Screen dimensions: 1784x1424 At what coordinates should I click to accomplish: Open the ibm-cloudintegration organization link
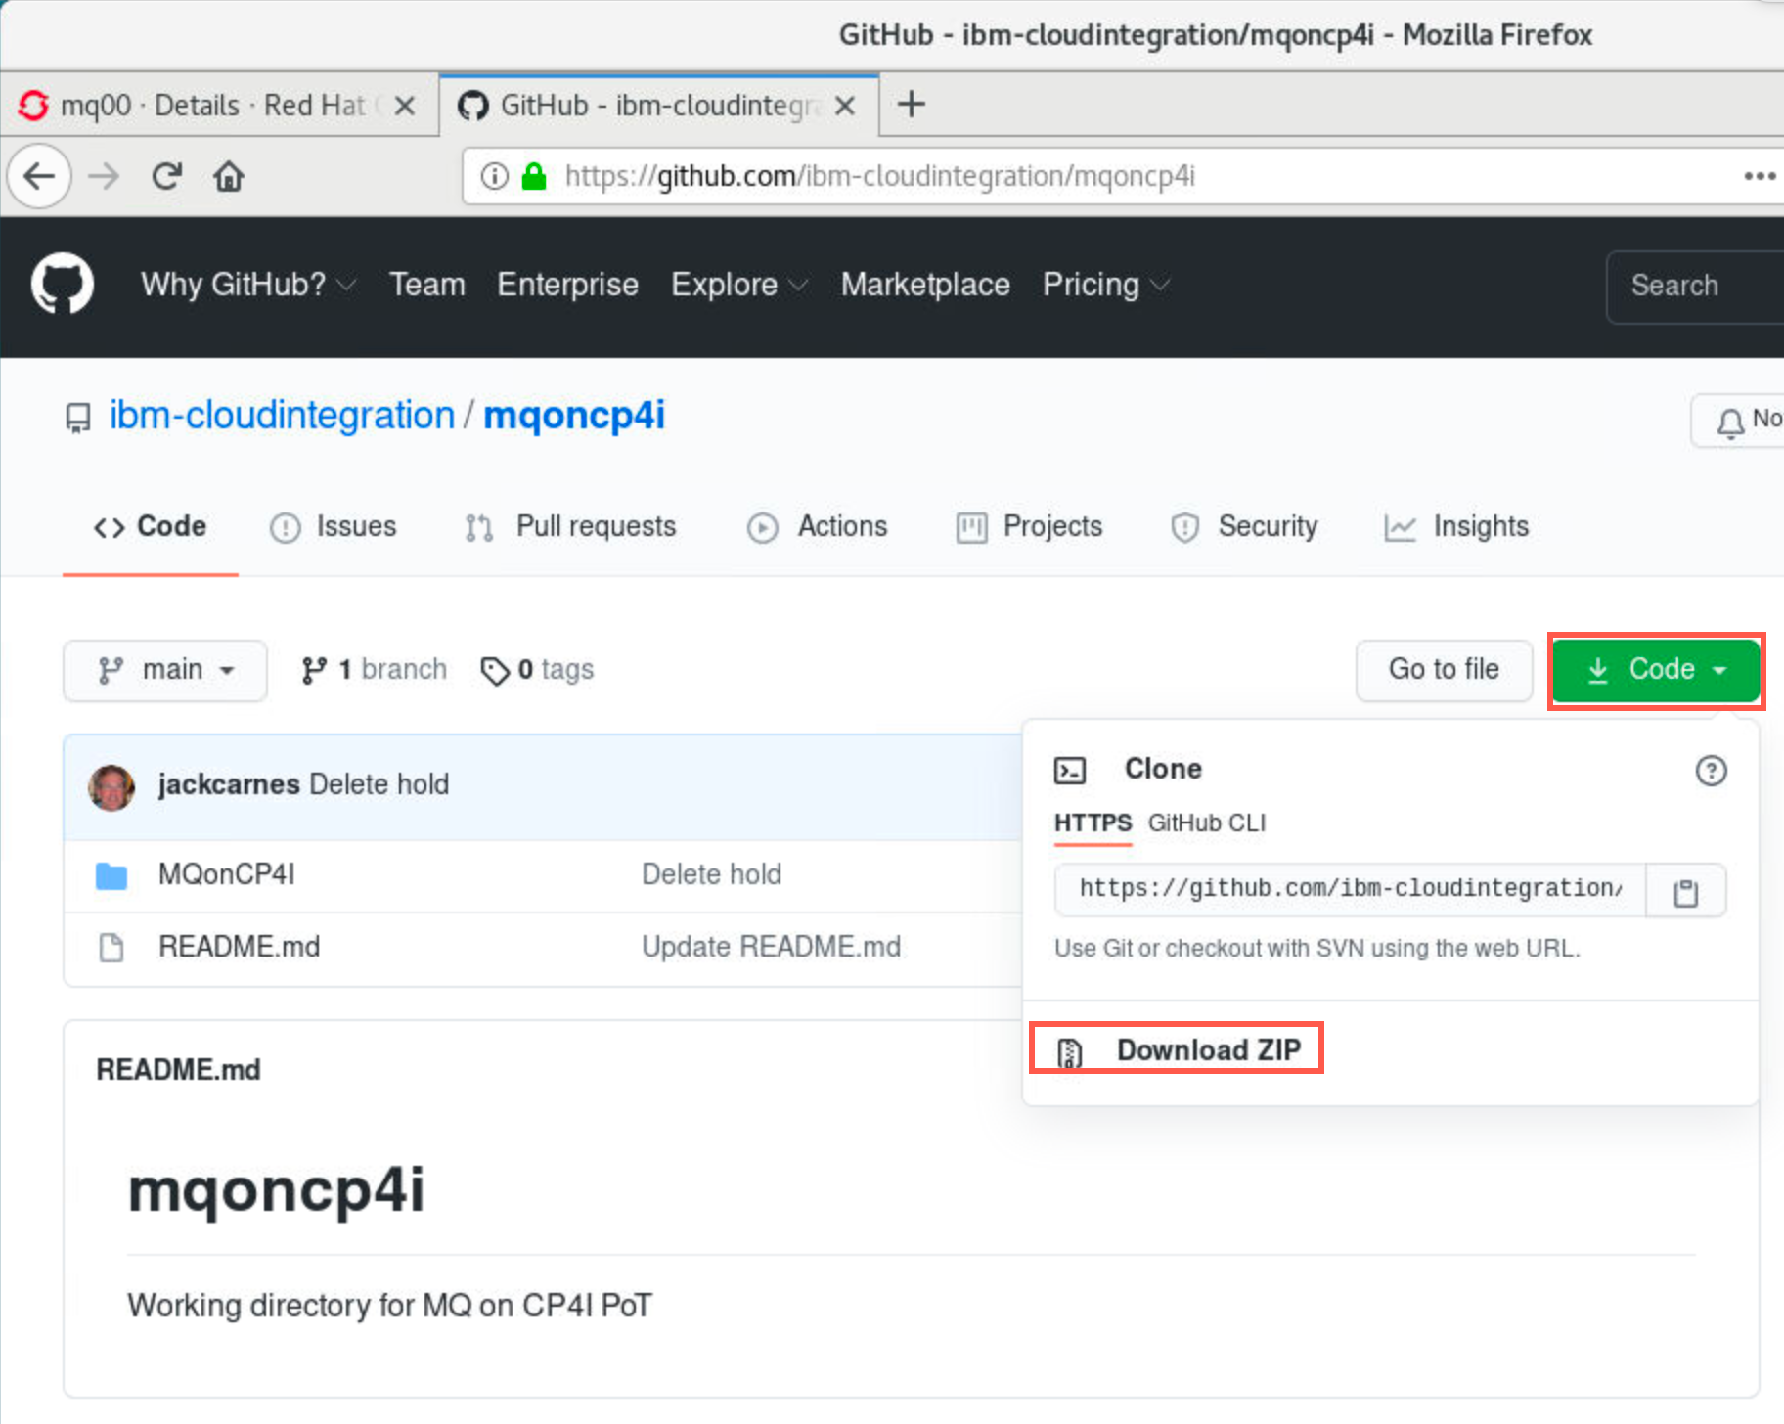pyautogui.click(x=282, y=416)
